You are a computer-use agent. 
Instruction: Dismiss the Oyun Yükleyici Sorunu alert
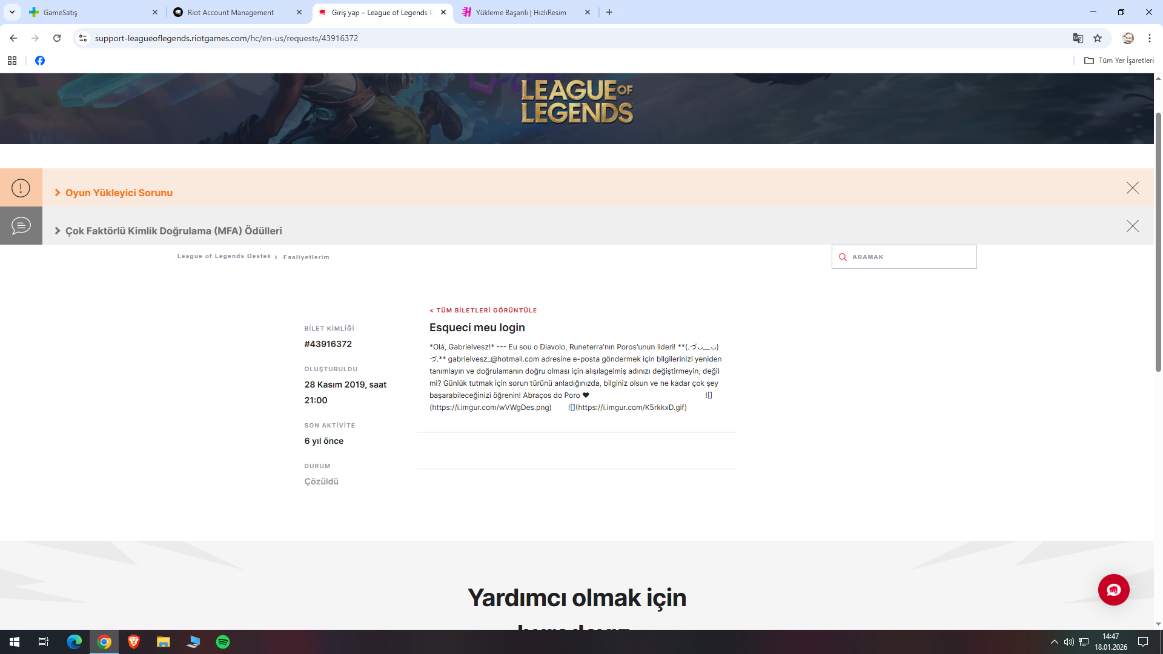(x=1132, y=188)
